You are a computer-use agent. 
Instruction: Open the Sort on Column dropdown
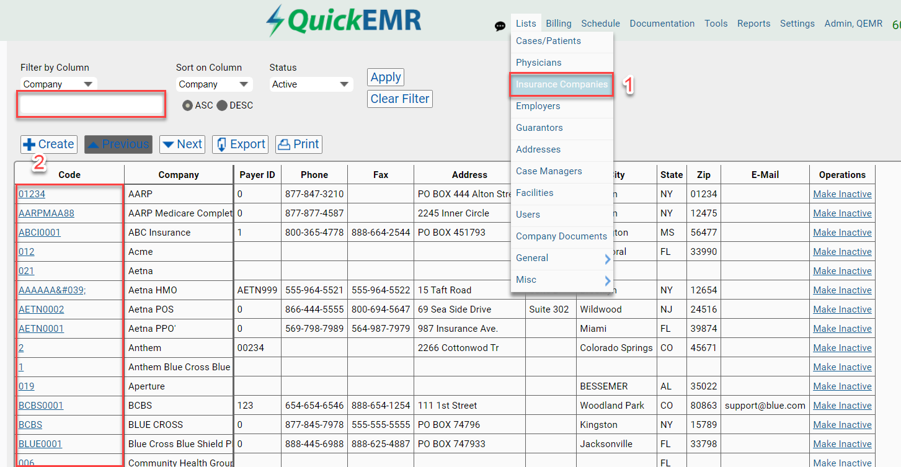[214, 84]
